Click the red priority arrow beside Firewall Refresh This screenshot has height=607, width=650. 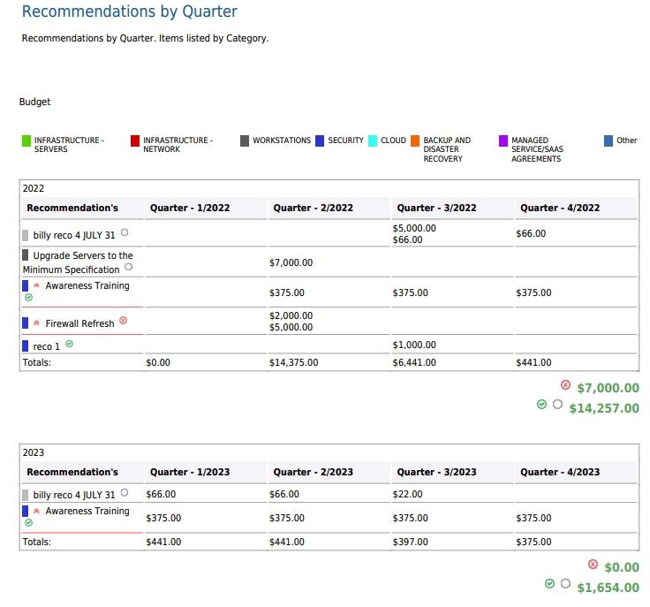[x=36, y=322]
